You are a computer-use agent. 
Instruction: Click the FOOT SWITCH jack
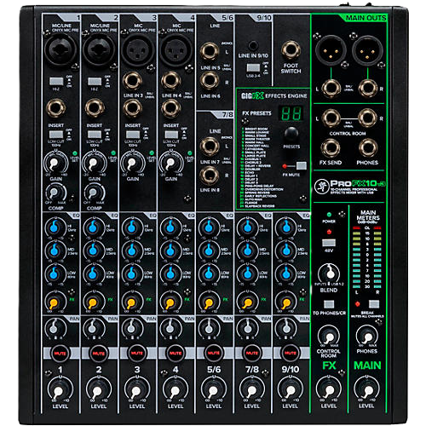291,50
